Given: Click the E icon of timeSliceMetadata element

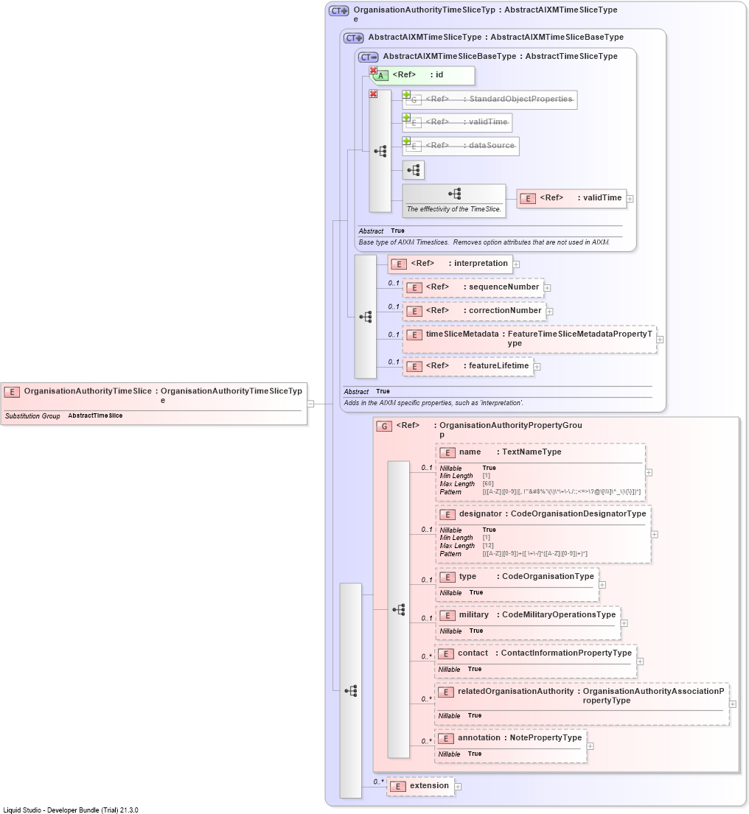Looking at the screenshot, I should pyautogui.click(x=414, y=335).
